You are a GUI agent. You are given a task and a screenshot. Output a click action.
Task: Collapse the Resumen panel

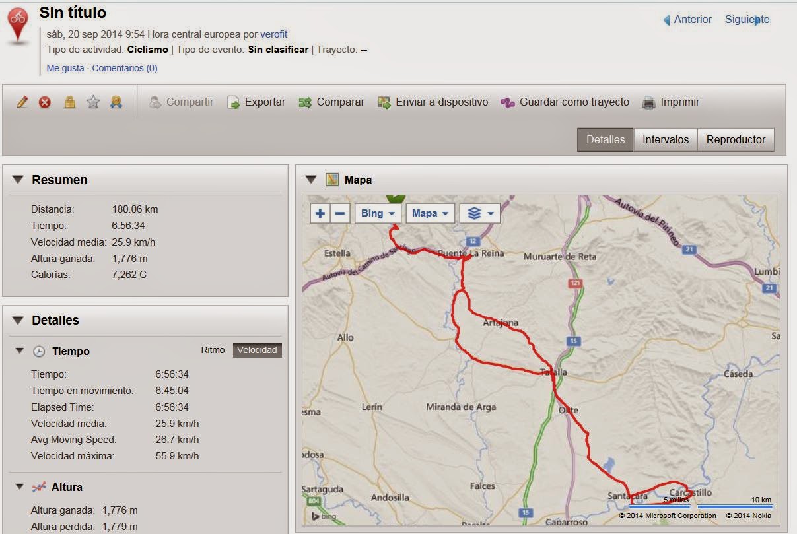(x=18, y=180)
